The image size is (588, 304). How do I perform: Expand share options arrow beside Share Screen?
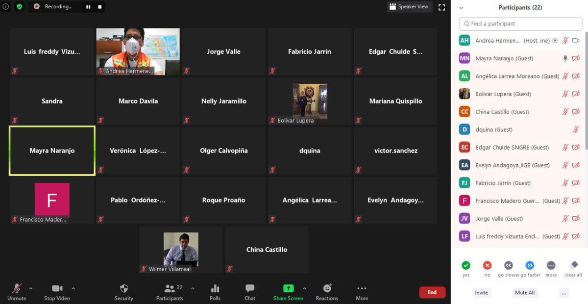pyautogui.click(x=304, y=288)
